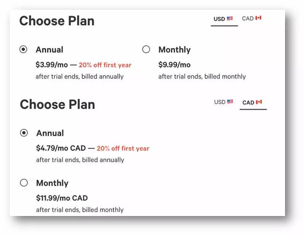Open the non-underlined USD currency tab

220,102
